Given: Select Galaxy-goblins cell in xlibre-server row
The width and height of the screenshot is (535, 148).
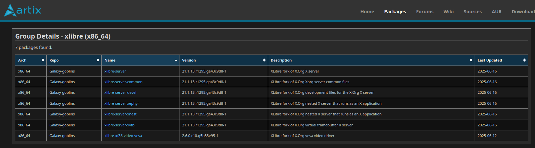Looking at the screenshot, I should pyautogui.click(x=74, y=71).
